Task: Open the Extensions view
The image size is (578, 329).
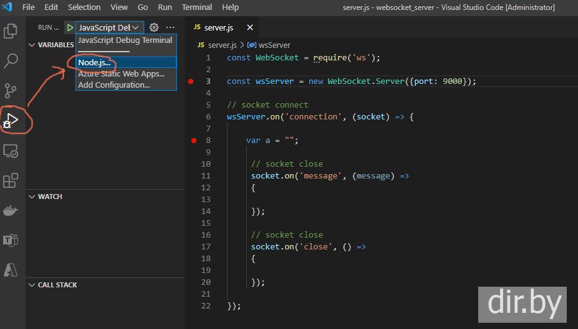Action: pyautogui.click(x=11, y=180)
